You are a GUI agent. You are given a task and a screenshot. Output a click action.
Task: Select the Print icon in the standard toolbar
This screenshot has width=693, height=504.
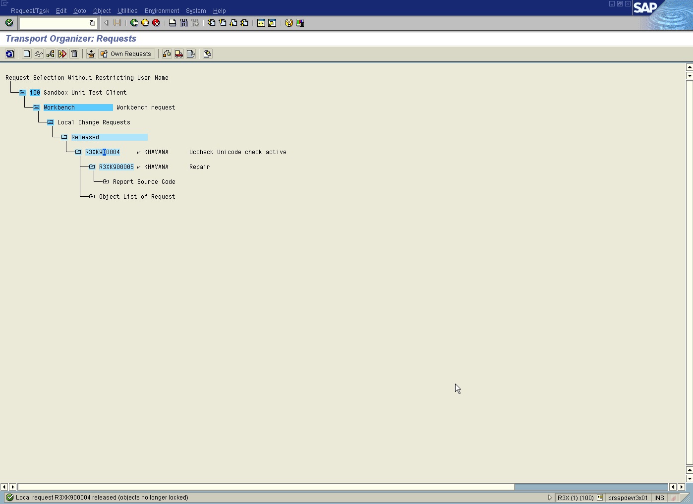pyautogui.click(x=172, y=23)
